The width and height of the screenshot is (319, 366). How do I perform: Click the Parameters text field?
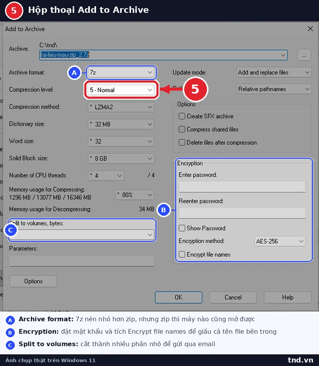click(x=82, y=261)
